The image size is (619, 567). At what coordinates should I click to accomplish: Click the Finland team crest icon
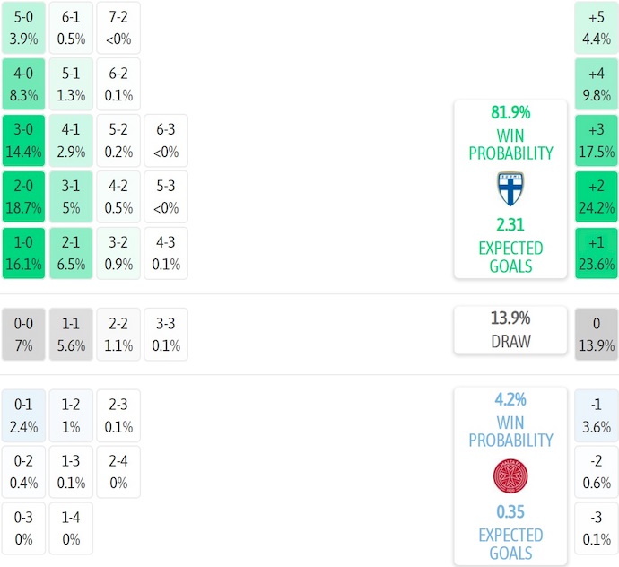(x=510, y=189)
